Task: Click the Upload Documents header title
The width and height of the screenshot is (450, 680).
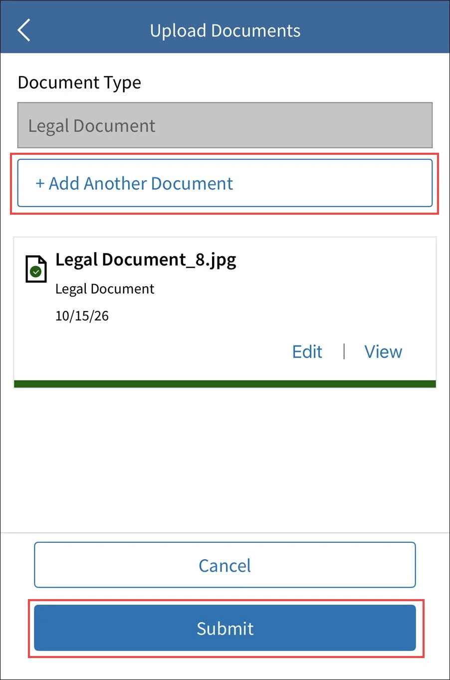Action: (x=225, y=30)
